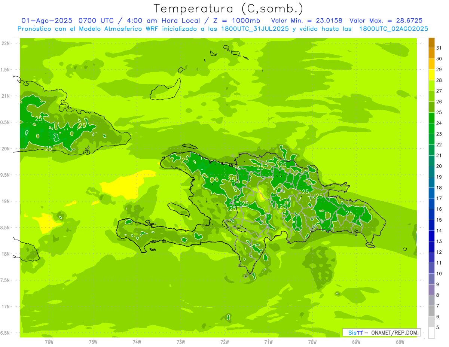Pick the legend swatch between 26 and 27
The height and width of the screenshot is (347, 449).
[431, 96]
